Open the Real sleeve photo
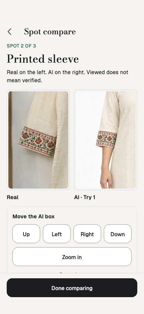 [x=38, y=140]
